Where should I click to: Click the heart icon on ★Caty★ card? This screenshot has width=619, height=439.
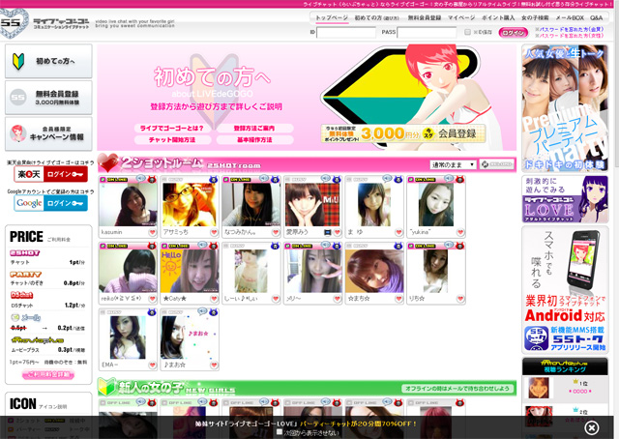214,299
